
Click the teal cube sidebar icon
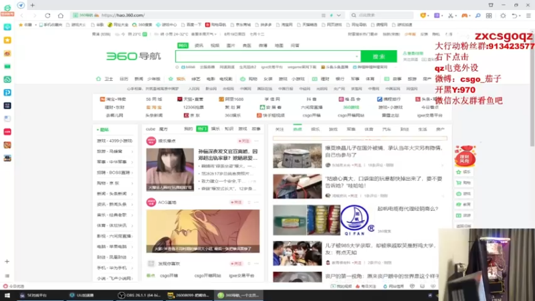click(x=7, y=27)
